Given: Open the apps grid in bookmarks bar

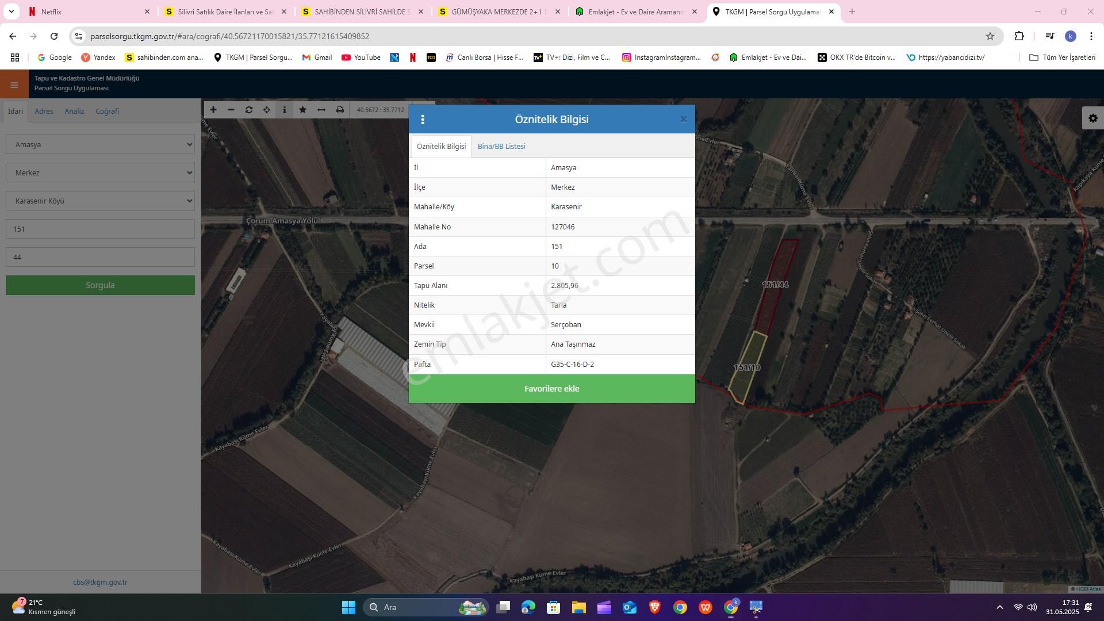Looking at the screenshot, I should pos(15,57).
